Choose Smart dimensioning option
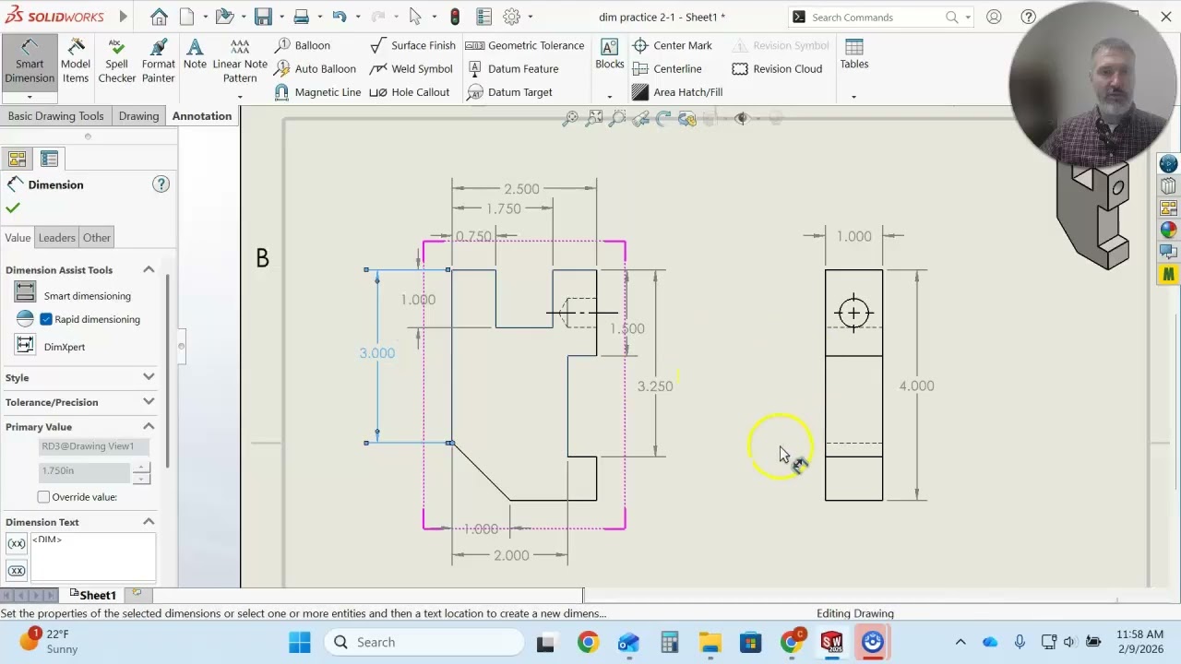Screen dimensions: 1181x664 74,295
